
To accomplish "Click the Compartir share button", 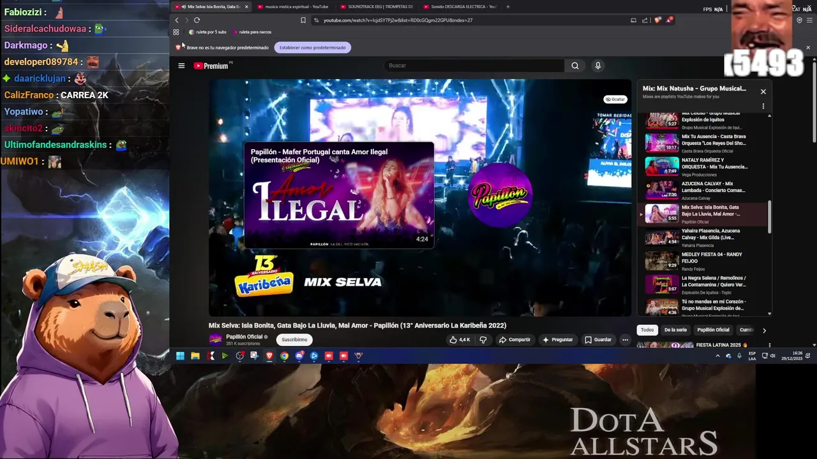I will click(514, 340).
